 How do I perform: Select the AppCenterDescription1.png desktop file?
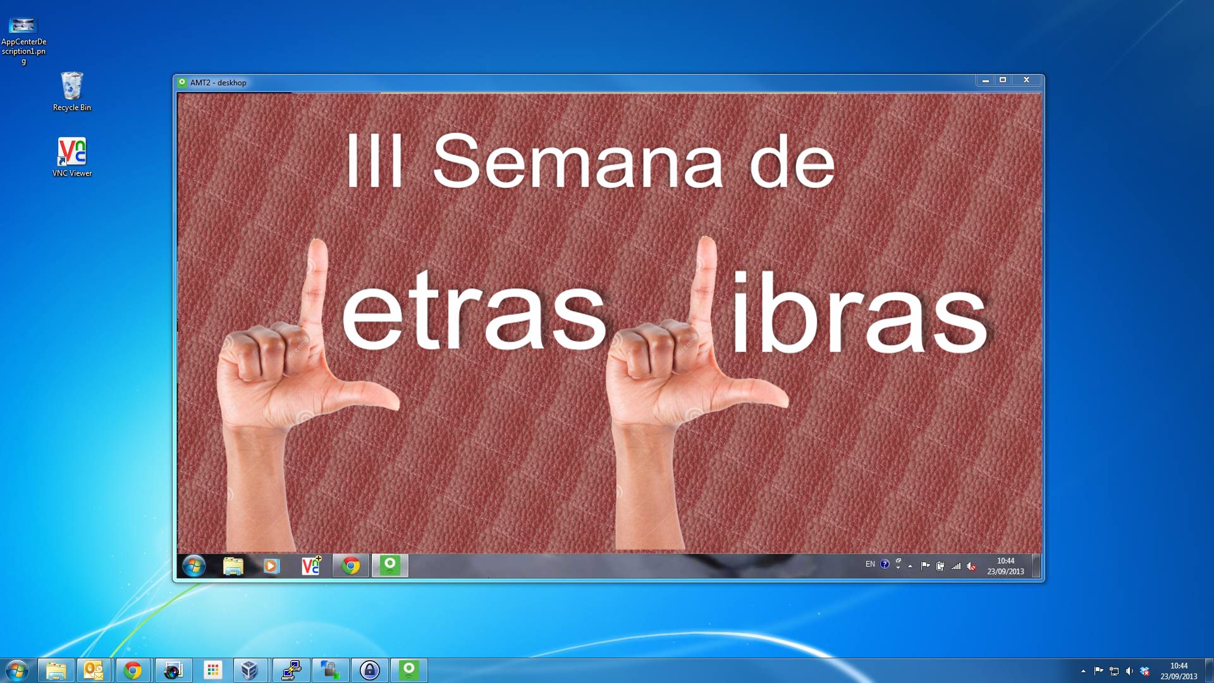click(23, 41)
